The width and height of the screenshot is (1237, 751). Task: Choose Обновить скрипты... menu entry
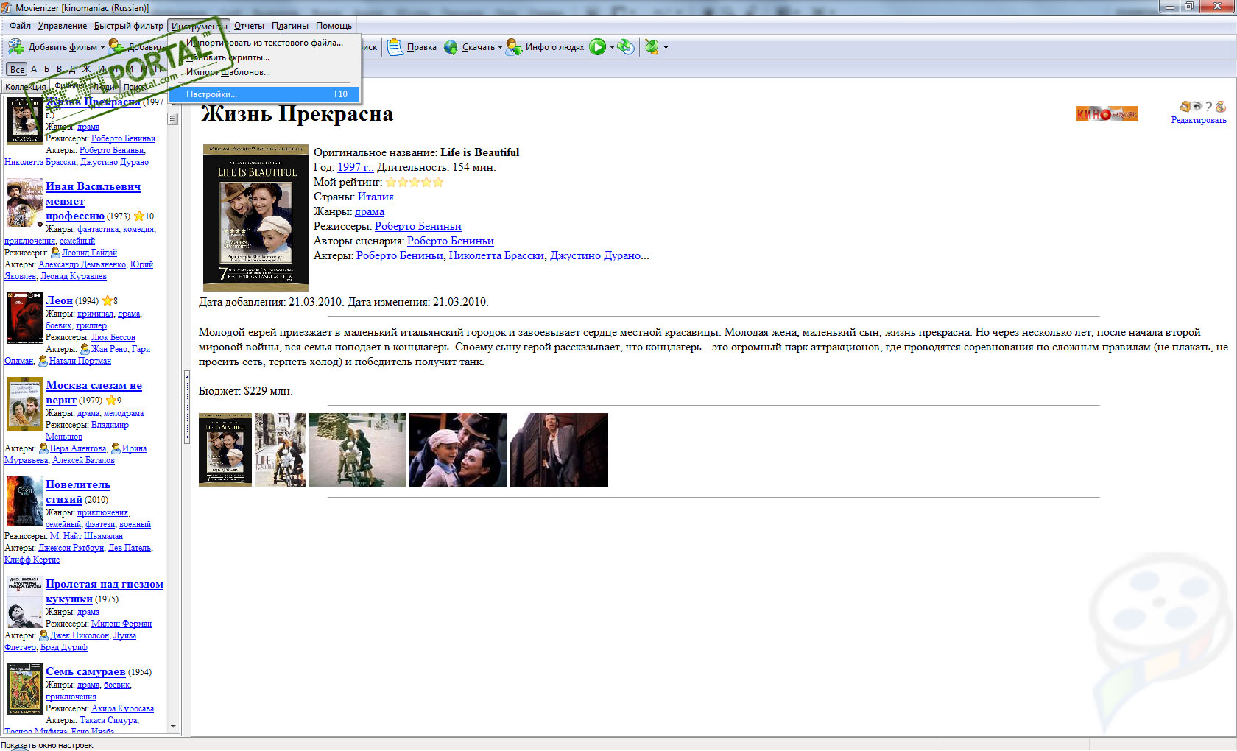point(264,57)
